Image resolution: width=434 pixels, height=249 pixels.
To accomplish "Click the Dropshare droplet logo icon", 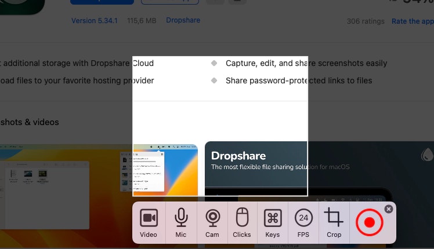I will 426,155.
